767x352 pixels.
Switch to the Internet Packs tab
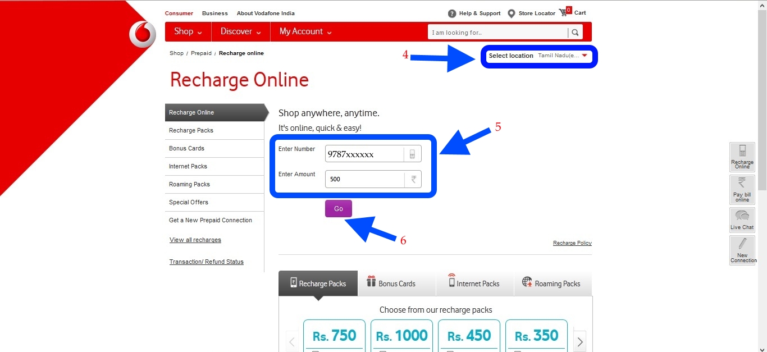(x=475, y=284)
